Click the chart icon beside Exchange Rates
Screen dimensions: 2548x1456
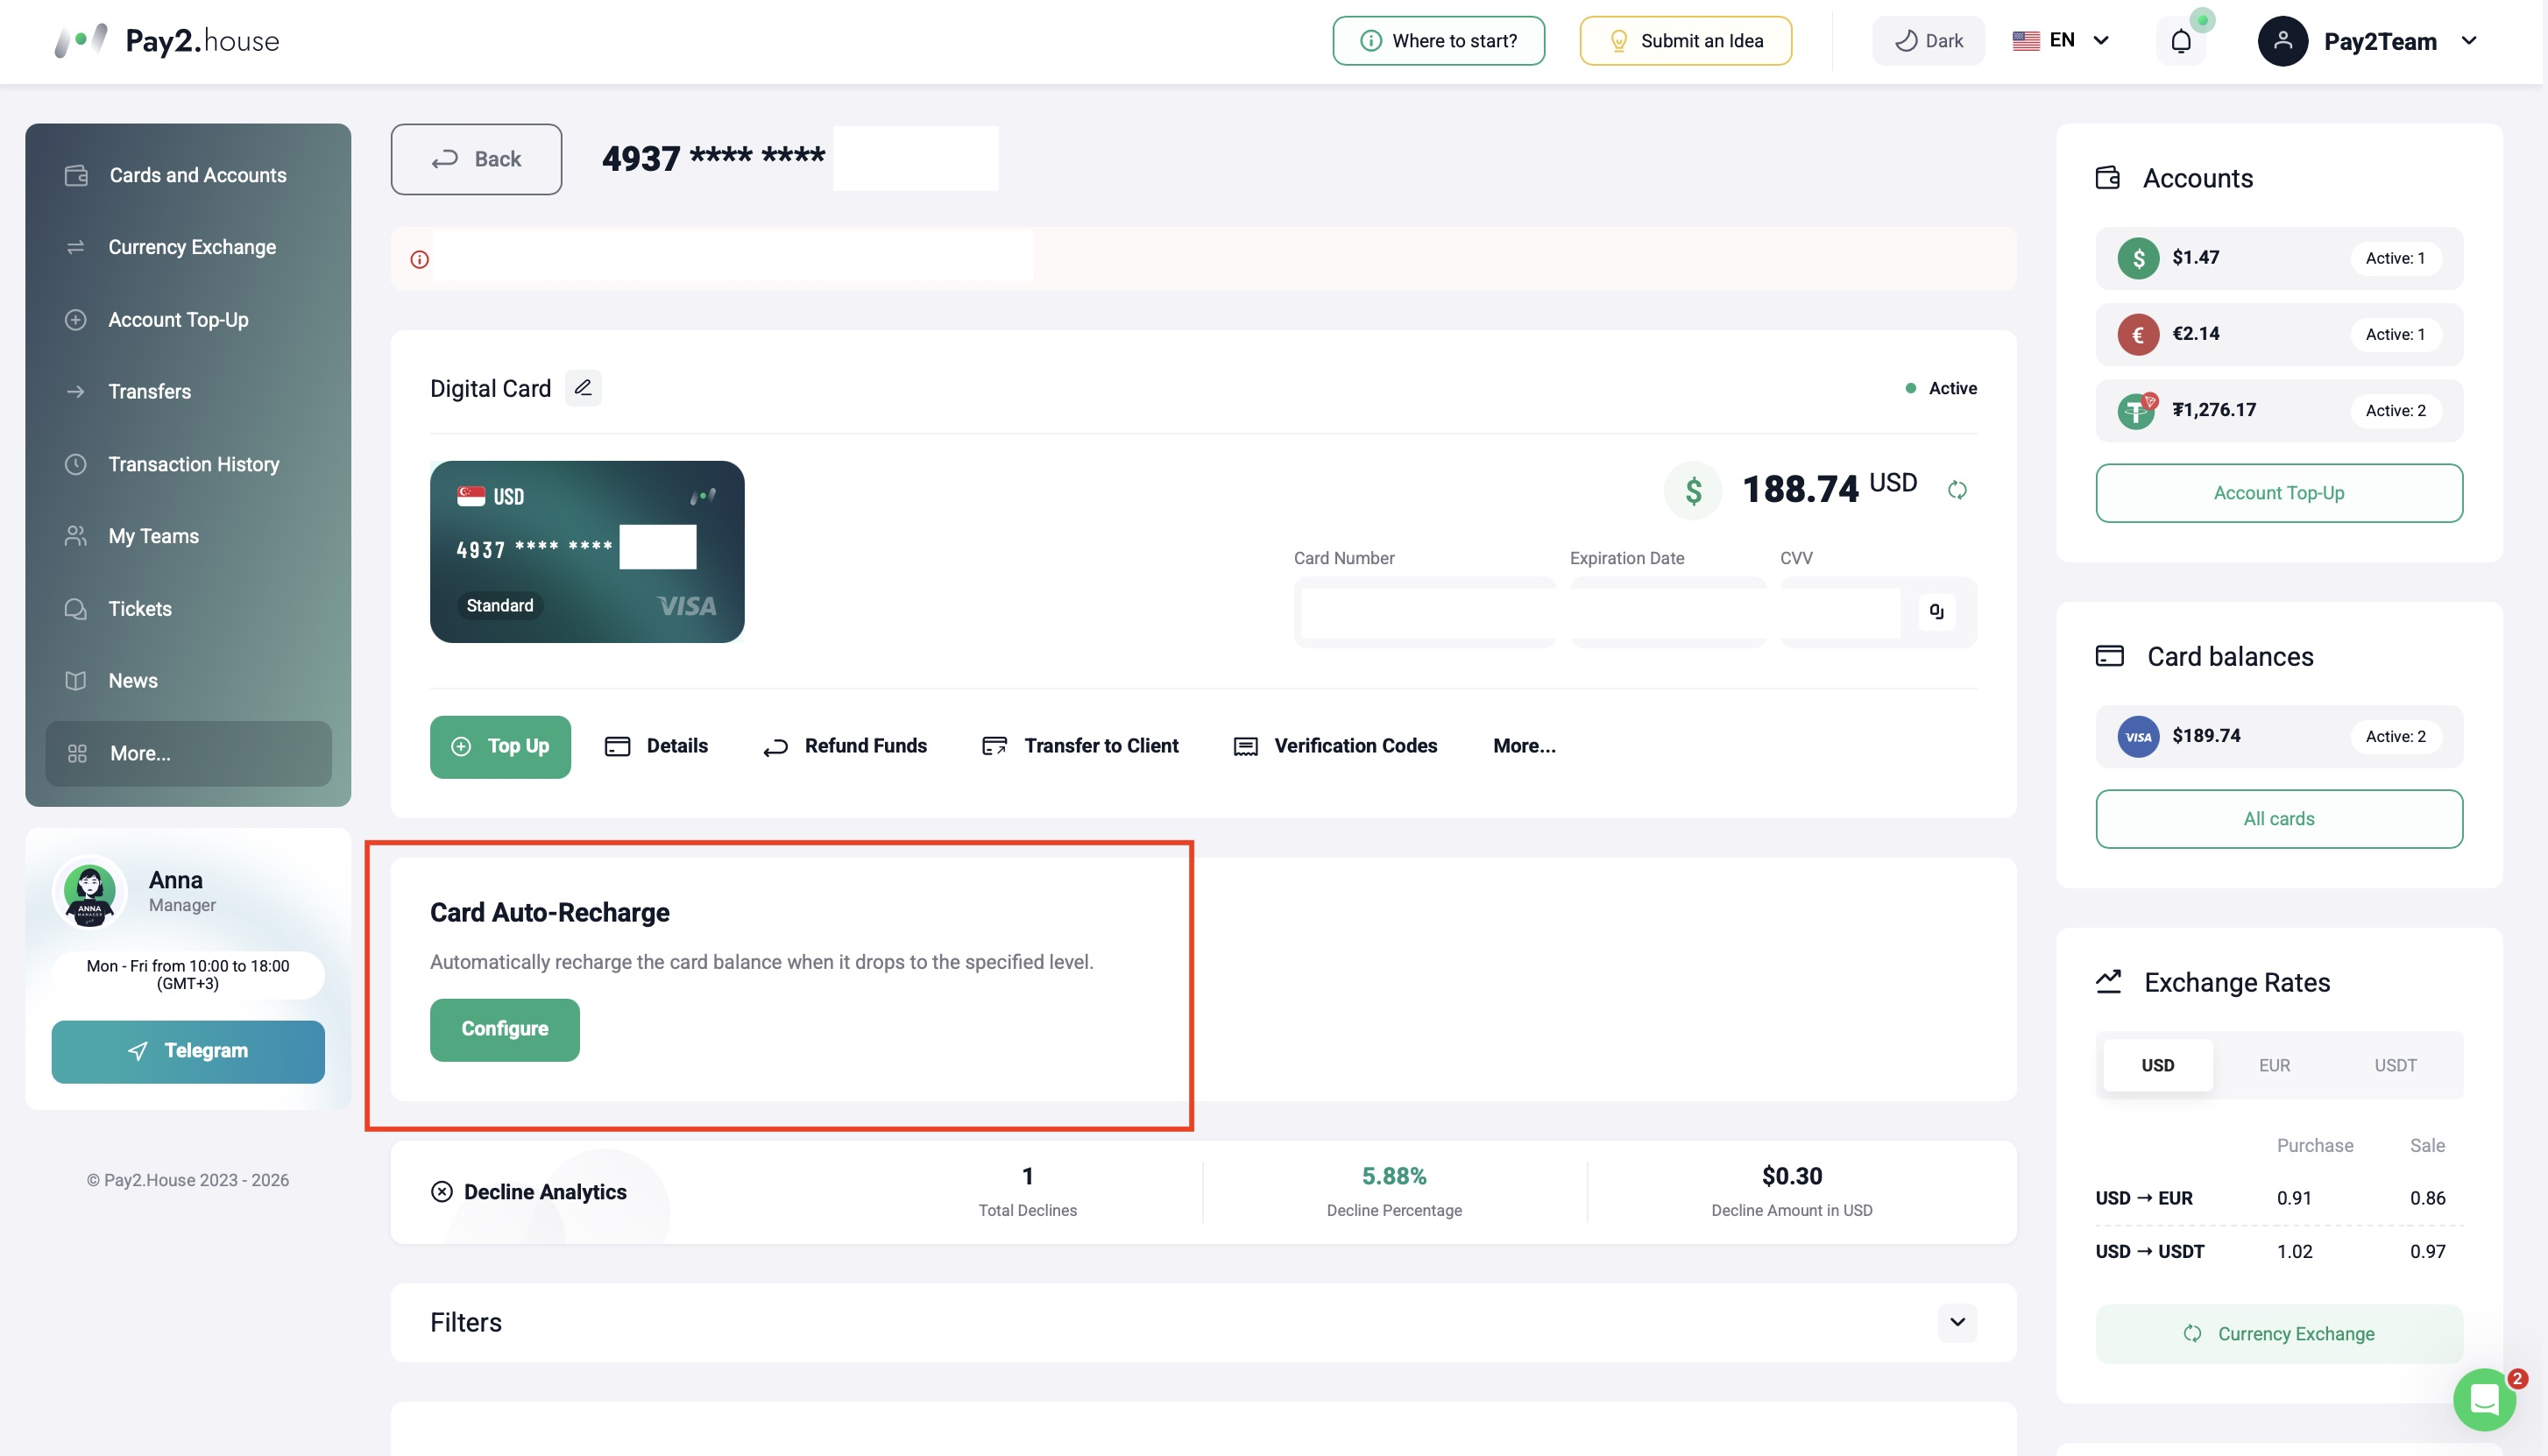[2108, 982]
